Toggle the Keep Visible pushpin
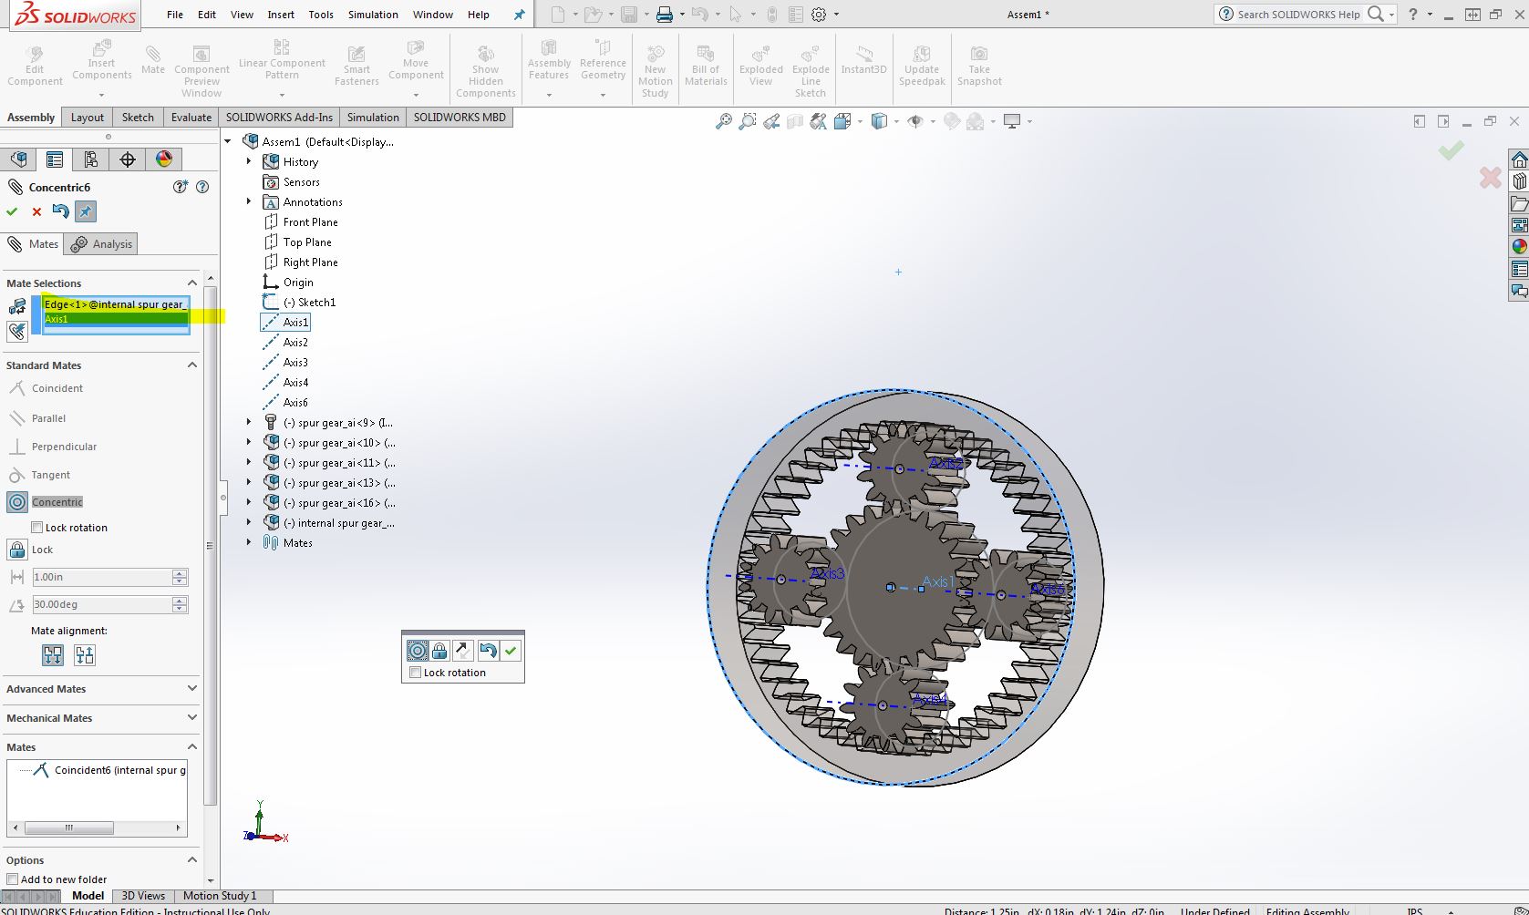 click(x=85, y=211)
